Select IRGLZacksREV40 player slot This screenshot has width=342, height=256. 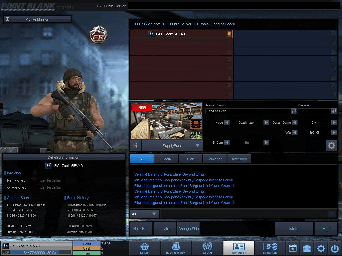point(181,34)
